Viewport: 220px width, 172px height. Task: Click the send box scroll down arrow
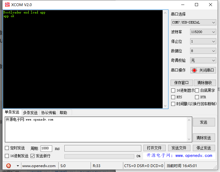[189, 139]
